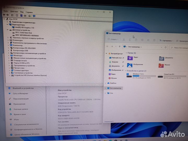188x141 pixels.
Task: Click the Delete trash icon in Explorer
Action: (x=154, y=40)
